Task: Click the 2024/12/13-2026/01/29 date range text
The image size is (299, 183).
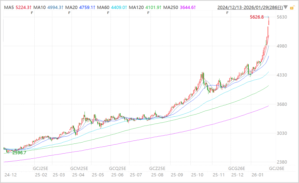Action: [x=250, y=7]
